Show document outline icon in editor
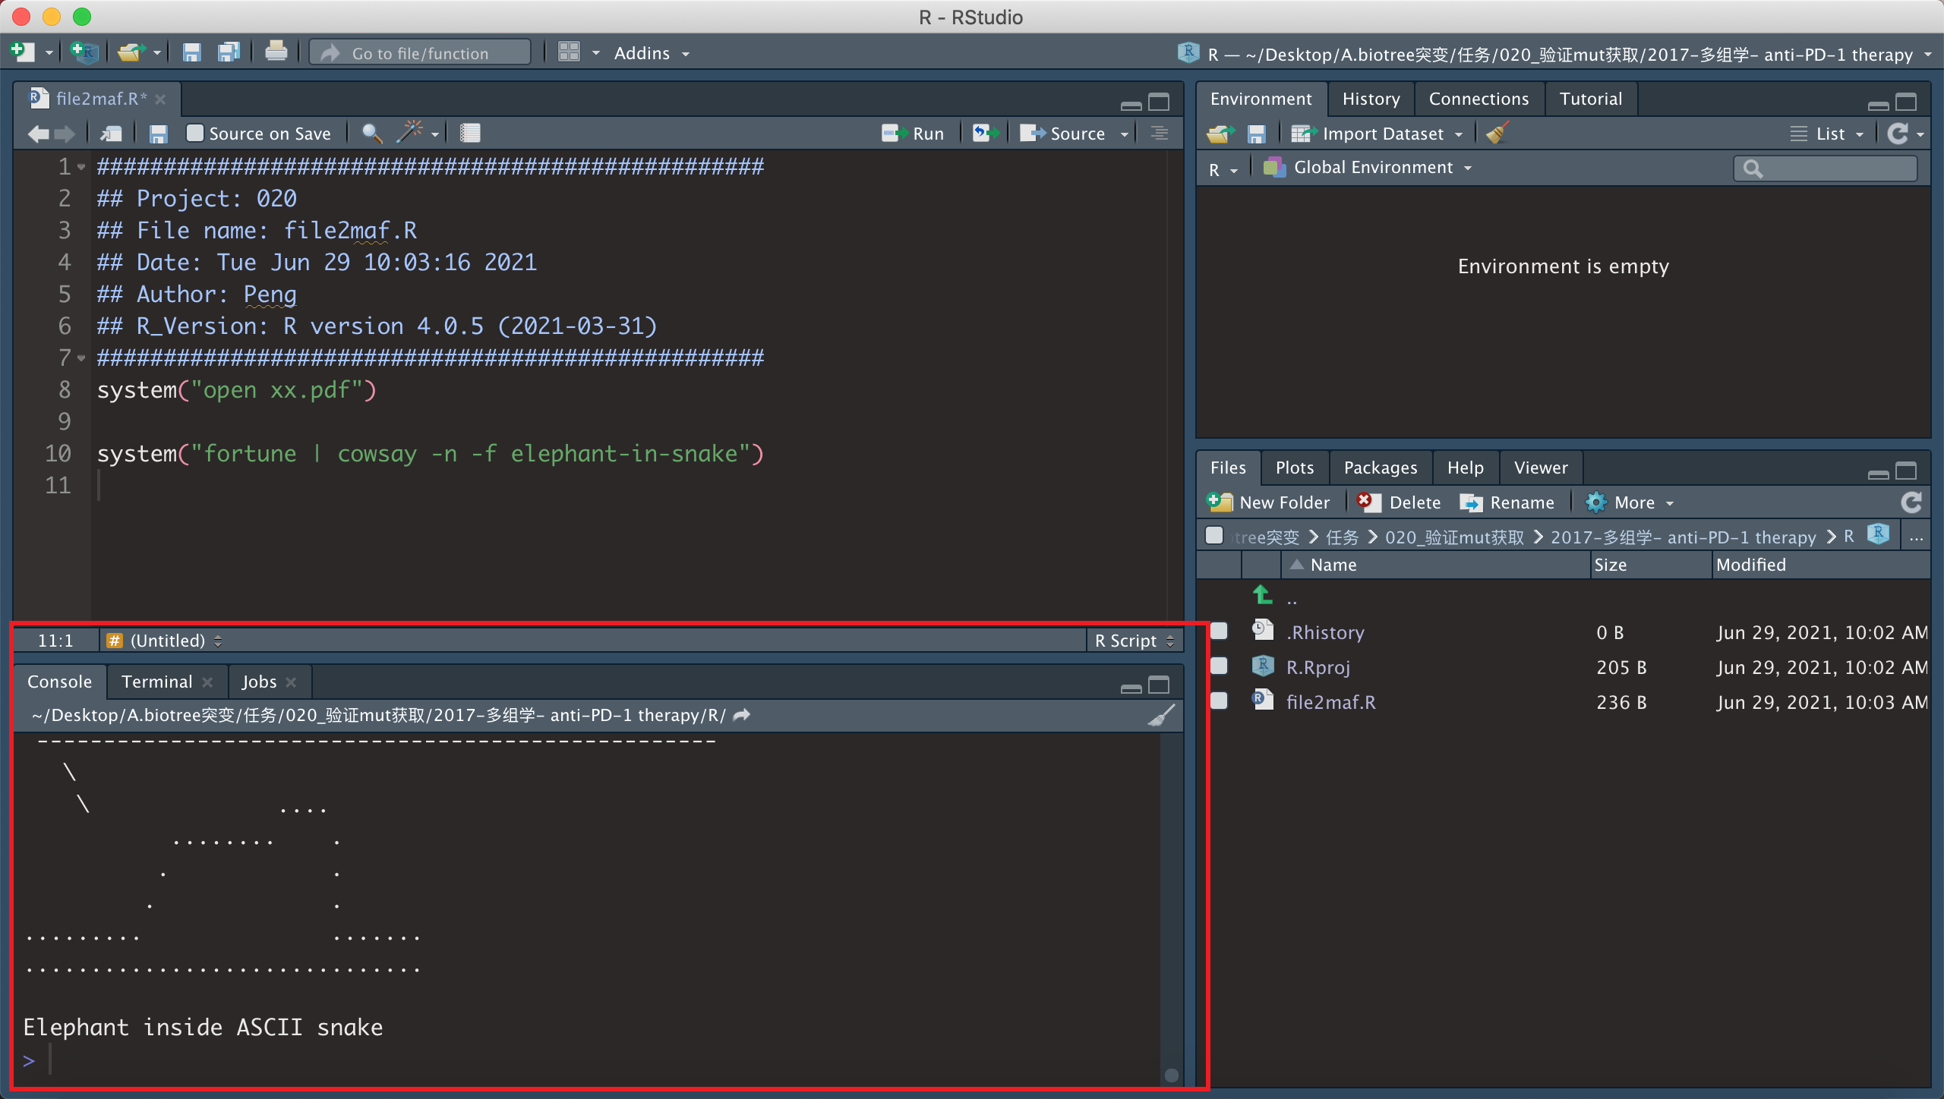 [x=1160, y=134]
